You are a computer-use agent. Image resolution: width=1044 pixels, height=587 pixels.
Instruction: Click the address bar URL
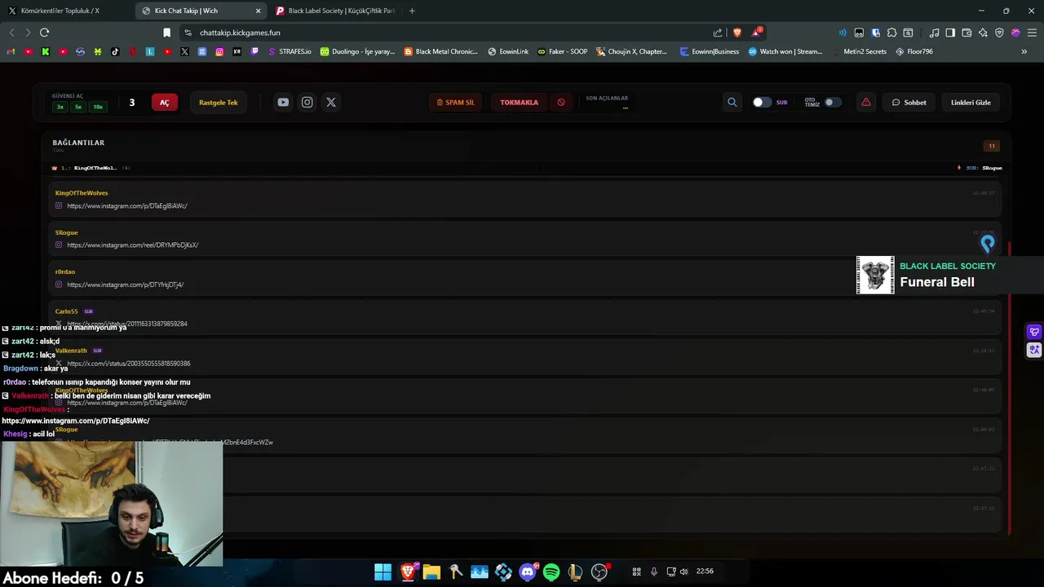[240, 33]
